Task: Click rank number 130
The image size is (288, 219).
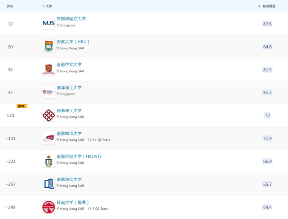Action: pyautogui.click(x=10, y=116)
